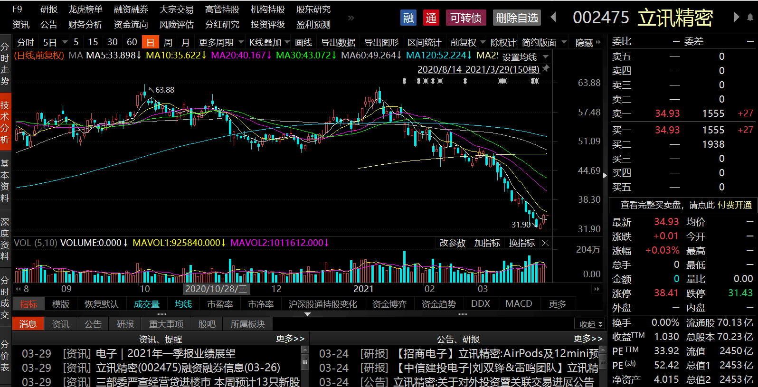Open the 简约版面 layout dropdown

(x=564, y=42)
